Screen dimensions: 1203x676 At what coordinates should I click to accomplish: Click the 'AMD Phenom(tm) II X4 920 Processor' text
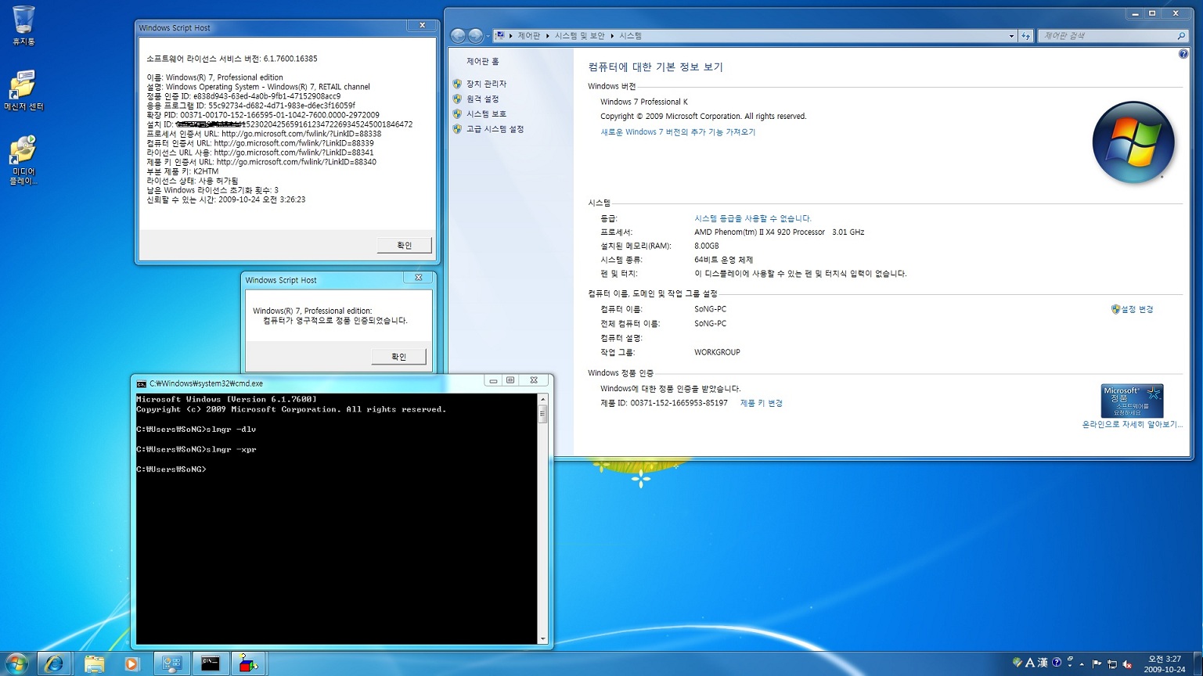(759, 232)
